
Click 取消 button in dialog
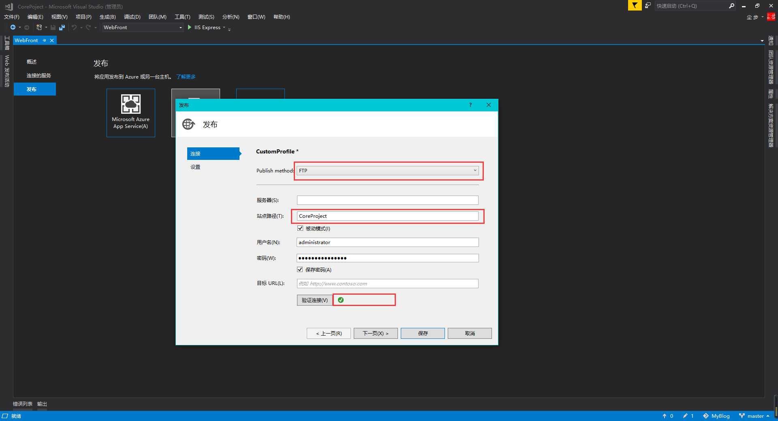(470, 333)
